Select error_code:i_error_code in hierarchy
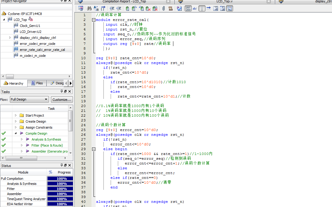The width and height of the screenshot is (332, 207). [37, 44]
